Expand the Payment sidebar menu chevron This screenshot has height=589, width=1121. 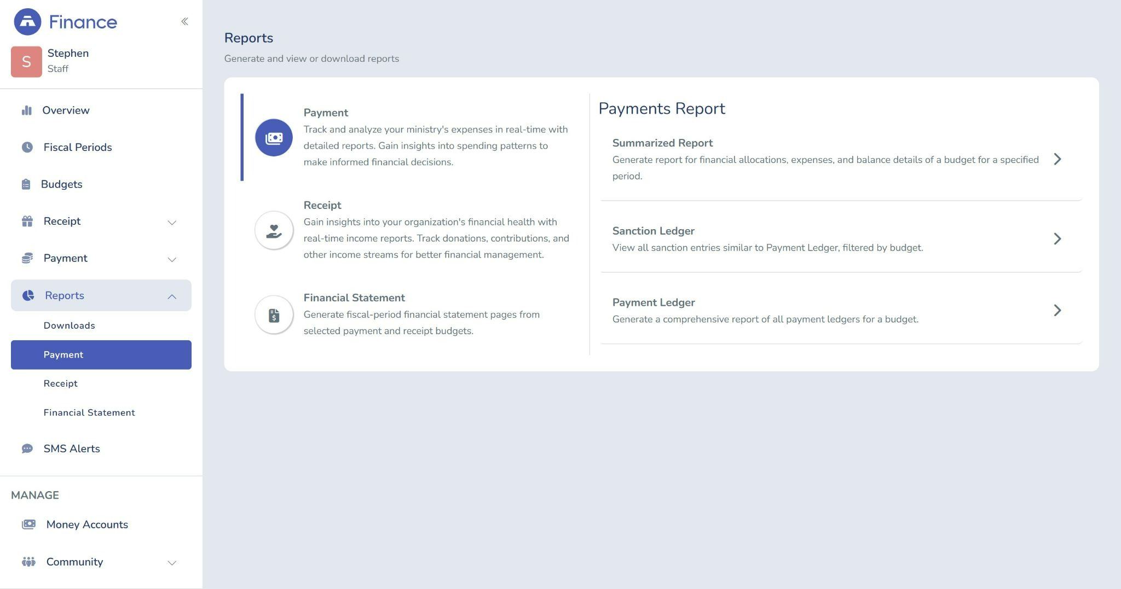click(x=172, y=259)
